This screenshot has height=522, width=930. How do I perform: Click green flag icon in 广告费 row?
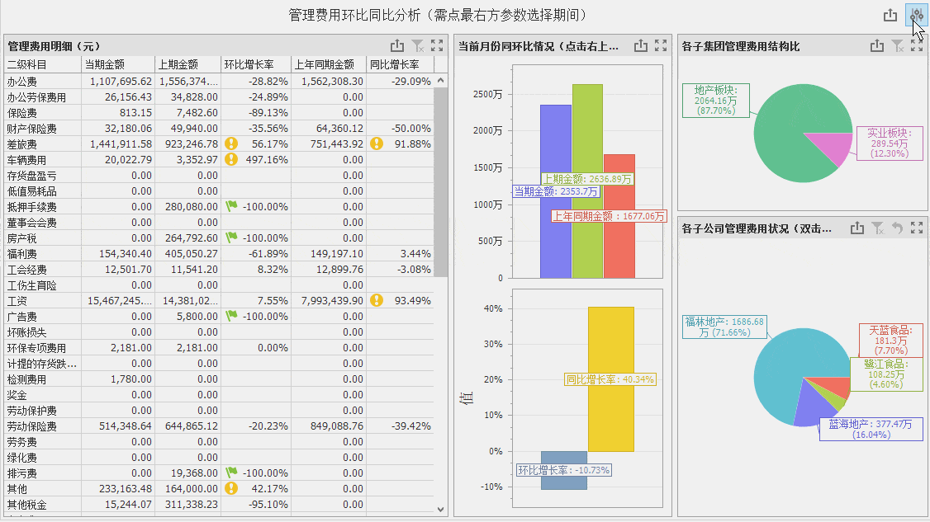pos(231,316)
